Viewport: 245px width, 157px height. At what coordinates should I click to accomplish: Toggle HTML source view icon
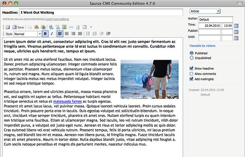click(x=71, y=27)
